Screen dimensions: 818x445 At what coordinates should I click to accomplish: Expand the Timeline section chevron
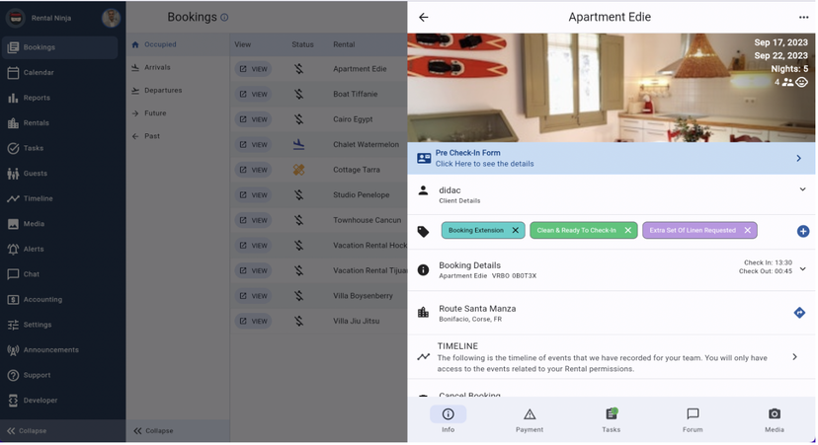(794, 357)
